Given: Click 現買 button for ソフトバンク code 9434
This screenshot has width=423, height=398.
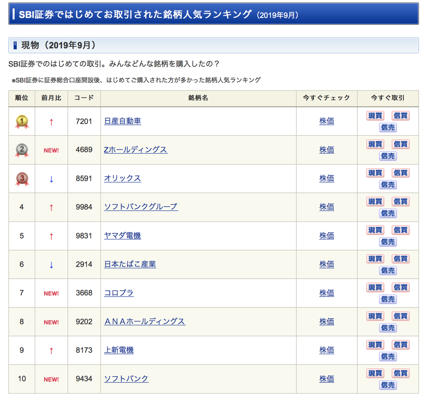Looking at the screenshot, I should (375, 373).
